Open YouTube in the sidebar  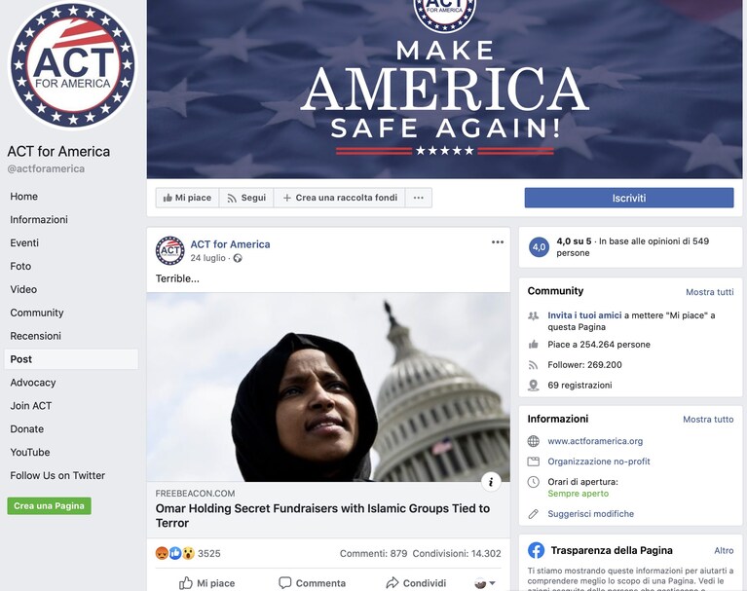pos(30,453)
